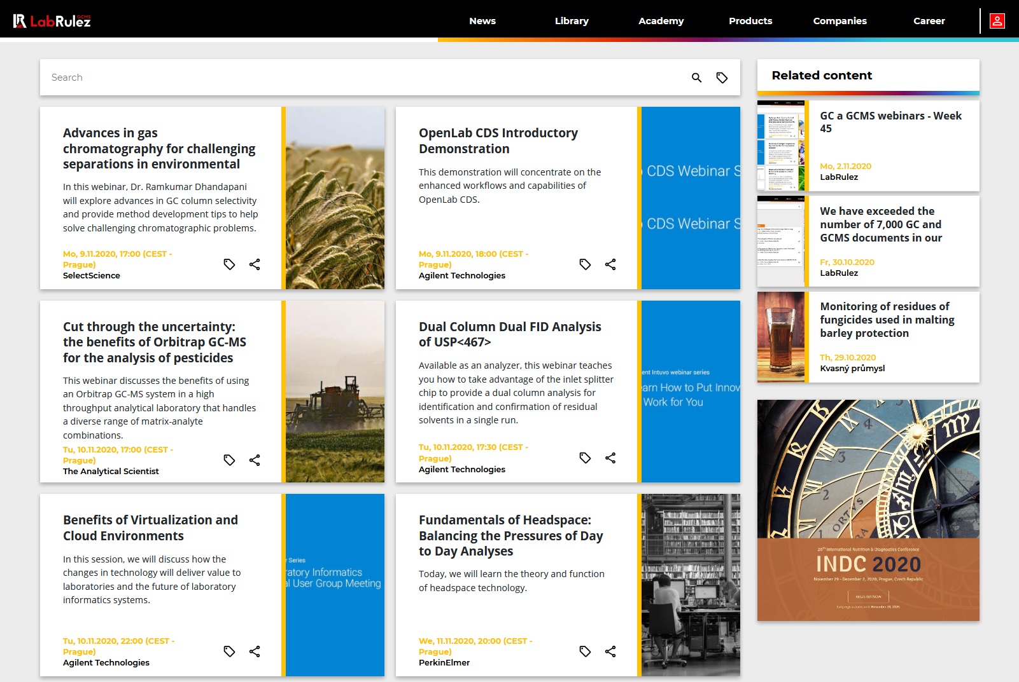
Task: Click The Analytical Scientist organizer name
Action: click(111, 472)
